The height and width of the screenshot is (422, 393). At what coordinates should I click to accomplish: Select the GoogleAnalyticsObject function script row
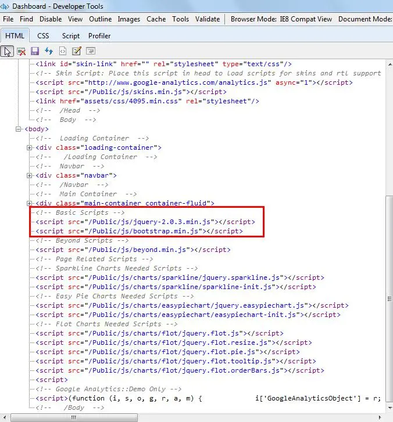(208, 398)
